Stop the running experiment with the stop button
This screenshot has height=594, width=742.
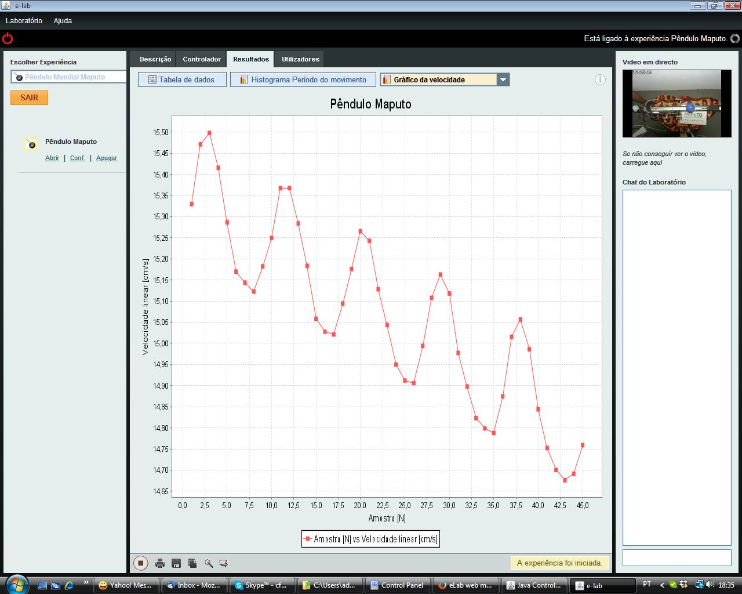141,563
